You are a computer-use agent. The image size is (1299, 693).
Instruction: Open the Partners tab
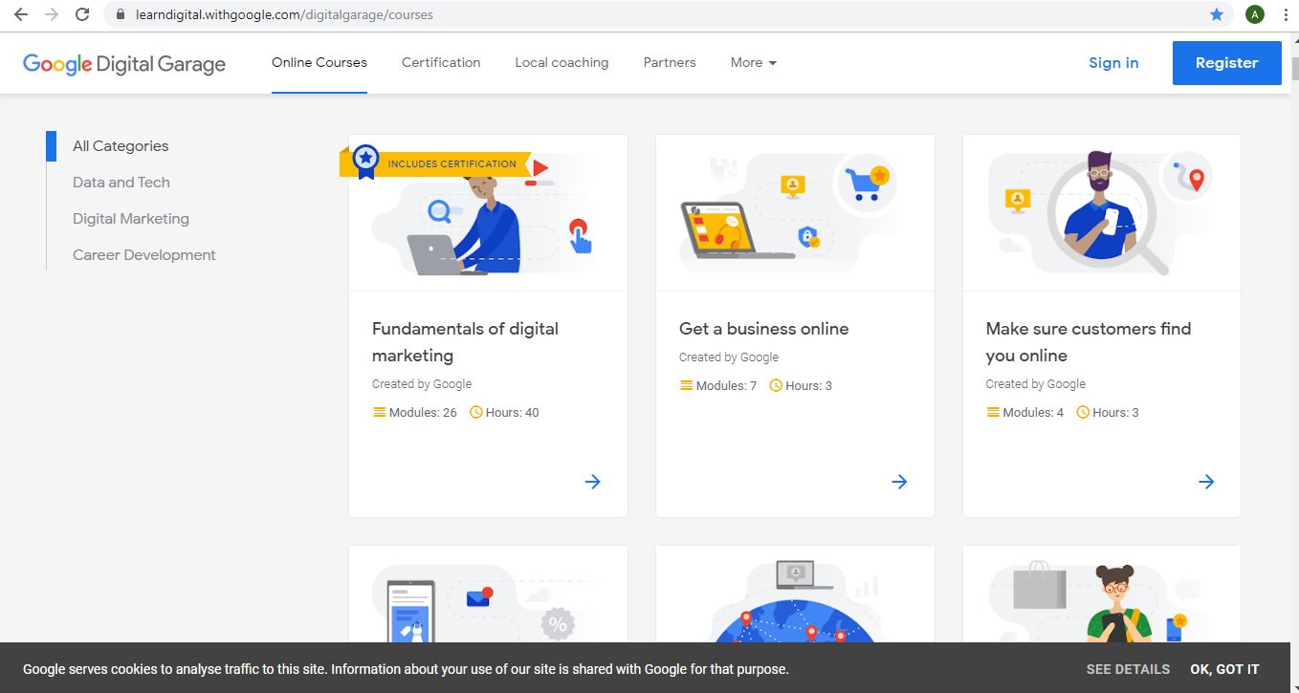click(x=670, y=63)
